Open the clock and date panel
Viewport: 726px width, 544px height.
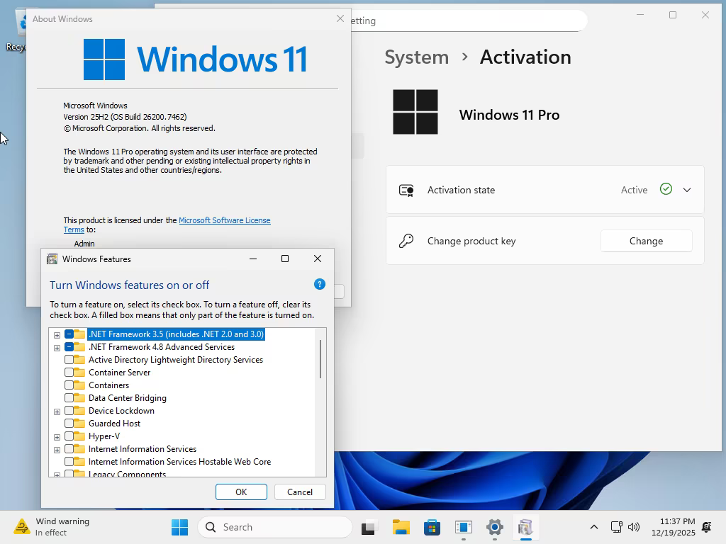(x=674, y=527)
